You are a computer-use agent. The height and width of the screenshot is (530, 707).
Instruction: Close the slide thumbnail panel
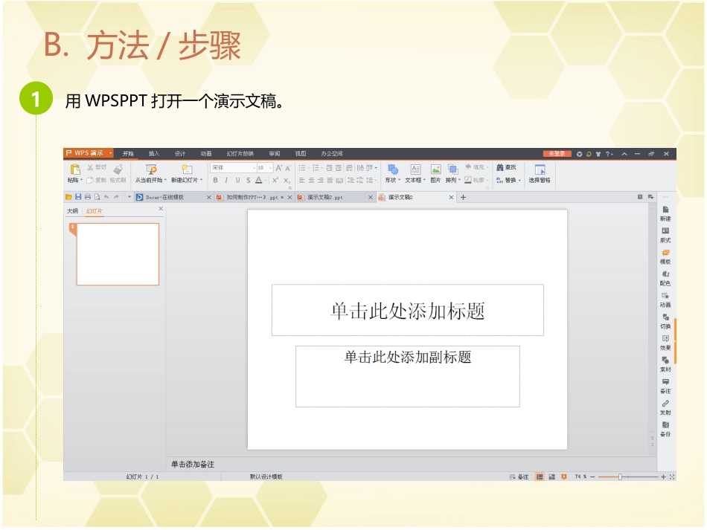click(x=161, y=209)
